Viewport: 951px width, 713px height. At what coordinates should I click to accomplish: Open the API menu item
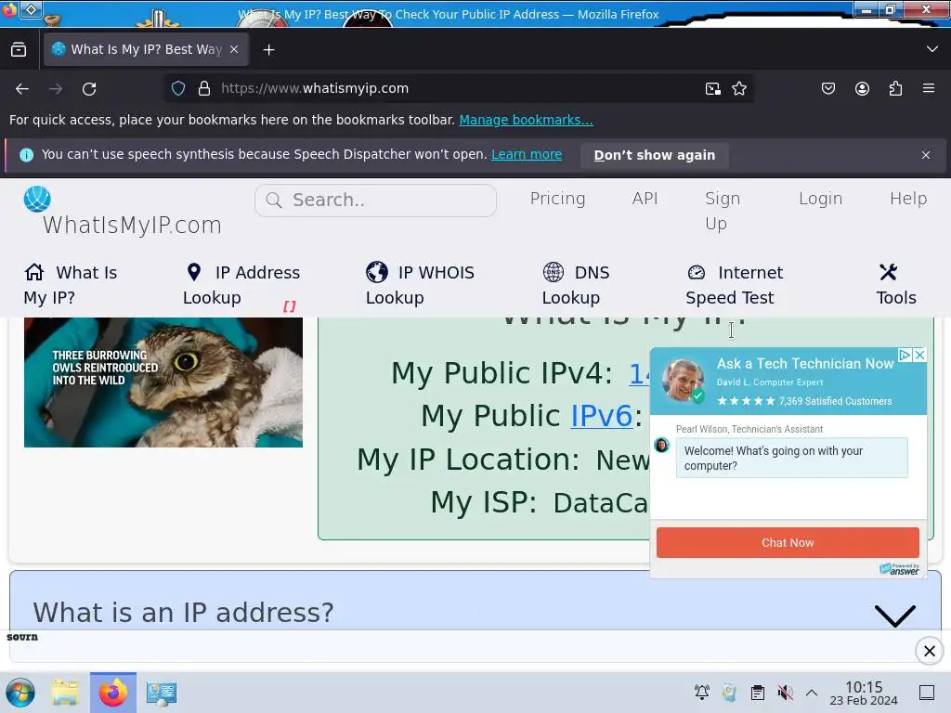[x=645, y=199]
